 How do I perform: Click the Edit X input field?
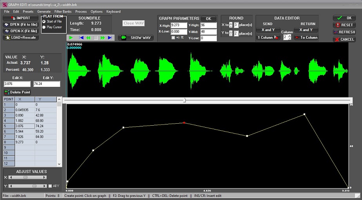(17, 84)
